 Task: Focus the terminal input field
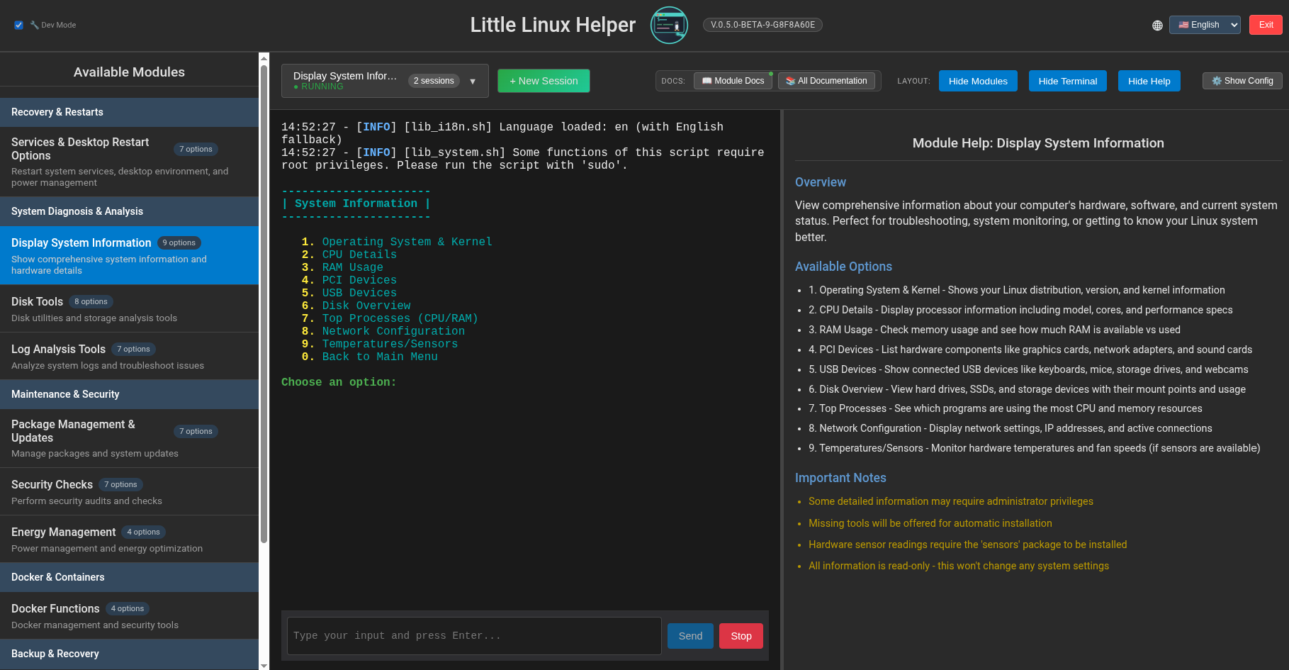tap(473, 636)
